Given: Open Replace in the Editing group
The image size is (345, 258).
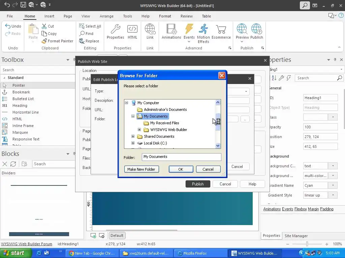Looking at the screenshot, I should click(x=89, y=41).
